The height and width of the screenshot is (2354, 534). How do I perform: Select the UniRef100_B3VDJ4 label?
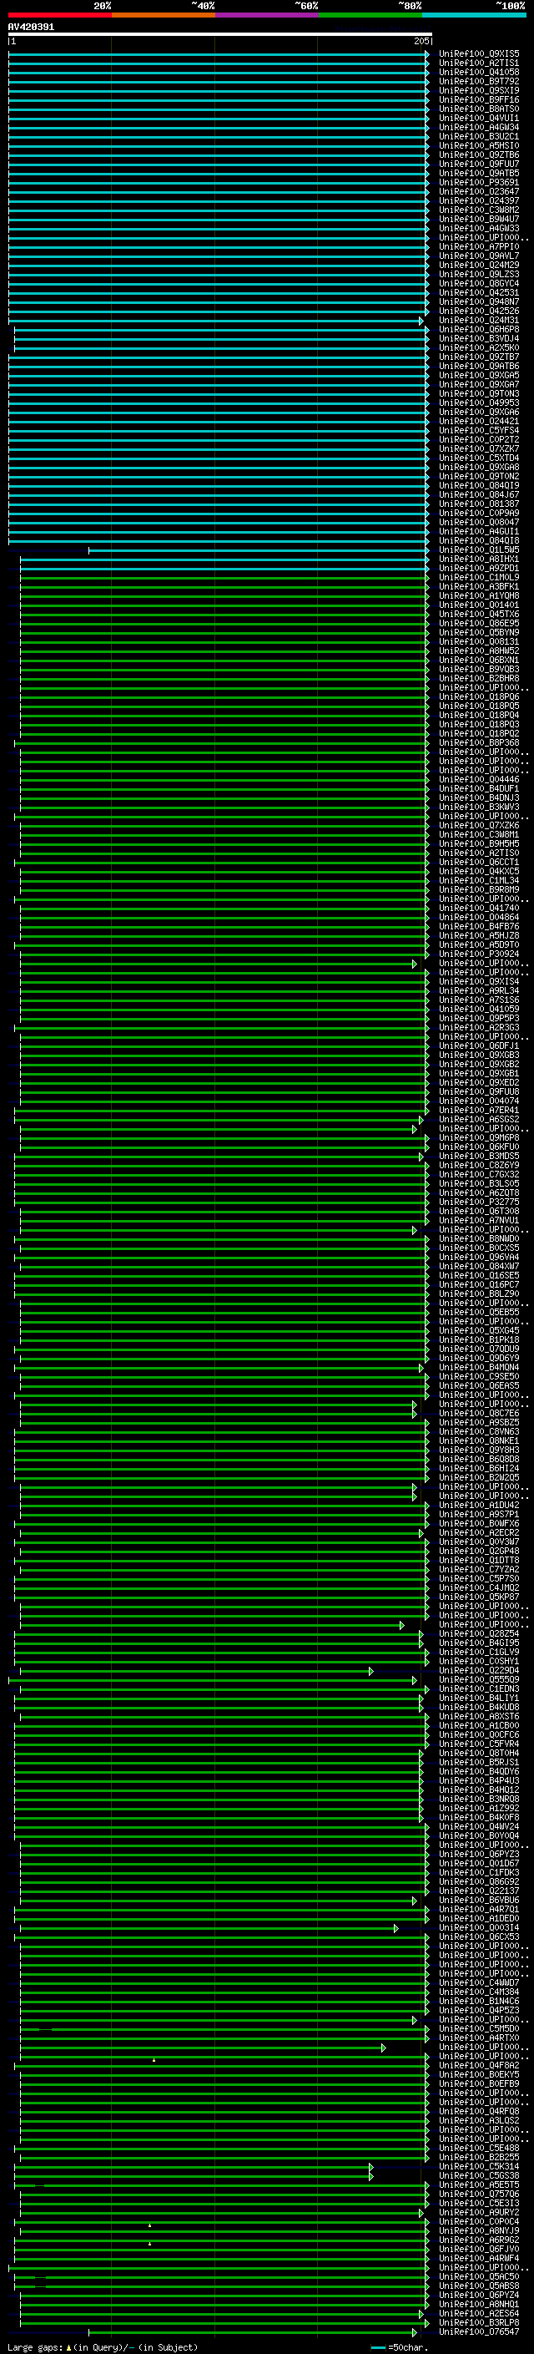click(x=479, y=338)
